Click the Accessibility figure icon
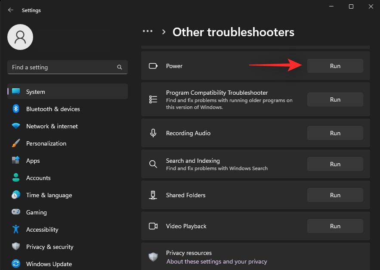This screenshot has width=380, height=270. tap(16, 229)
